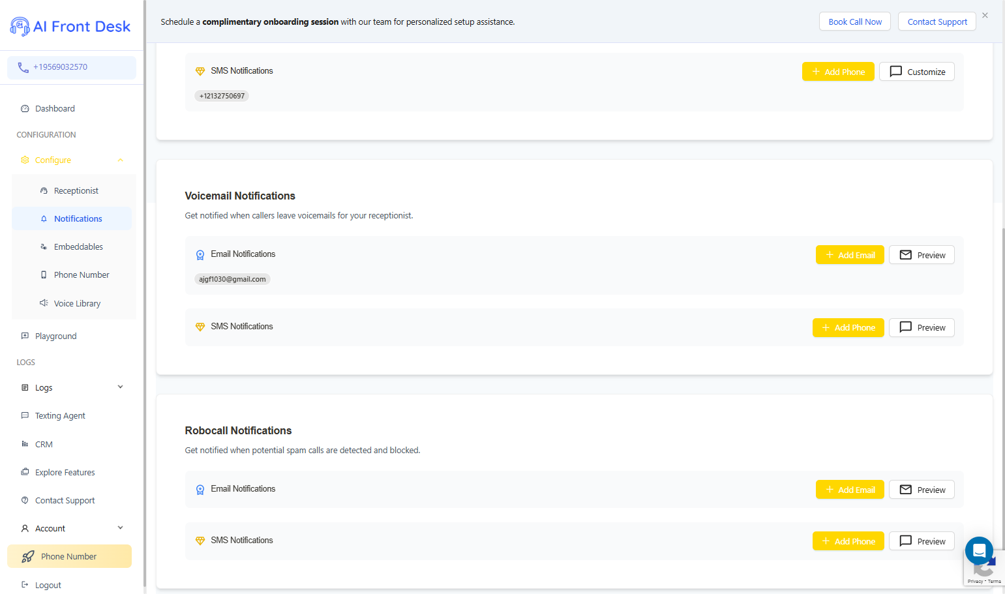The height and width of the screenshot is (594, 1005).
Task: Click Customize for SMS Notifications
Action: pyautogui.click(x=917, y=72)
